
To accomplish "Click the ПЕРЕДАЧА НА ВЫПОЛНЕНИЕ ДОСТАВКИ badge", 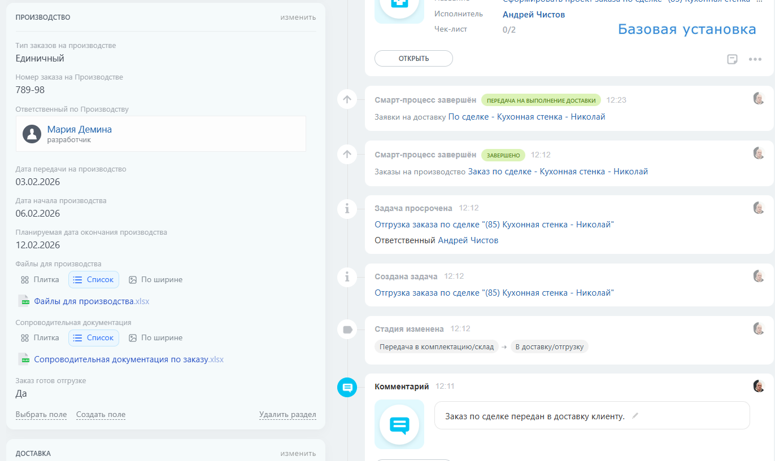I will [x=541, y=100].
